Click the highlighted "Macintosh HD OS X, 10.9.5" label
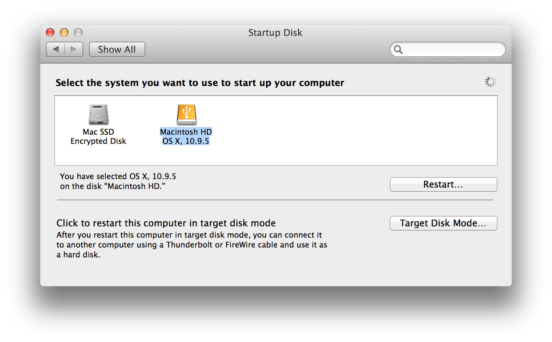Screen dimensions: 552x342 186,136
